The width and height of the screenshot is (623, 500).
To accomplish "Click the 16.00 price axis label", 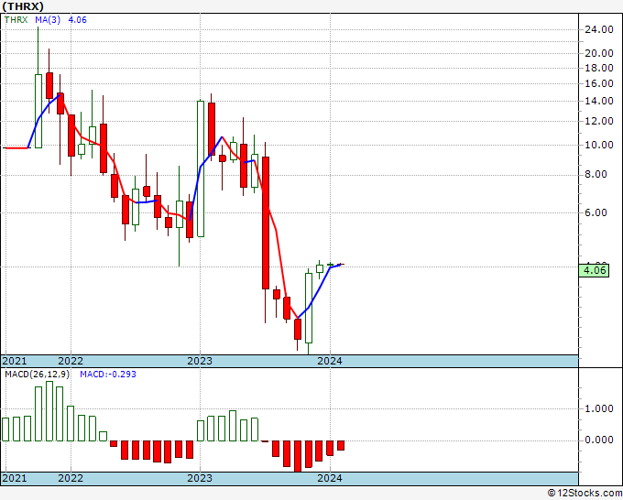I will coord(599,83).
